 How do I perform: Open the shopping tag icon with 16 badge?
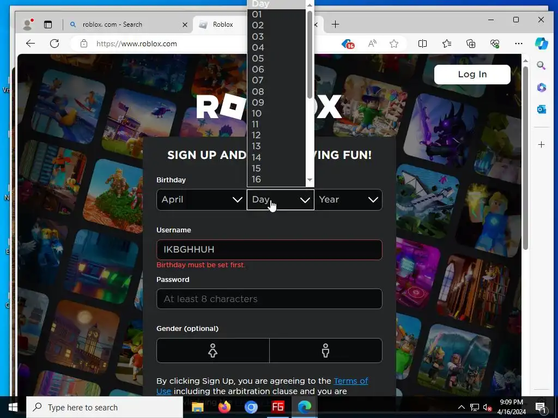point(348,44)
